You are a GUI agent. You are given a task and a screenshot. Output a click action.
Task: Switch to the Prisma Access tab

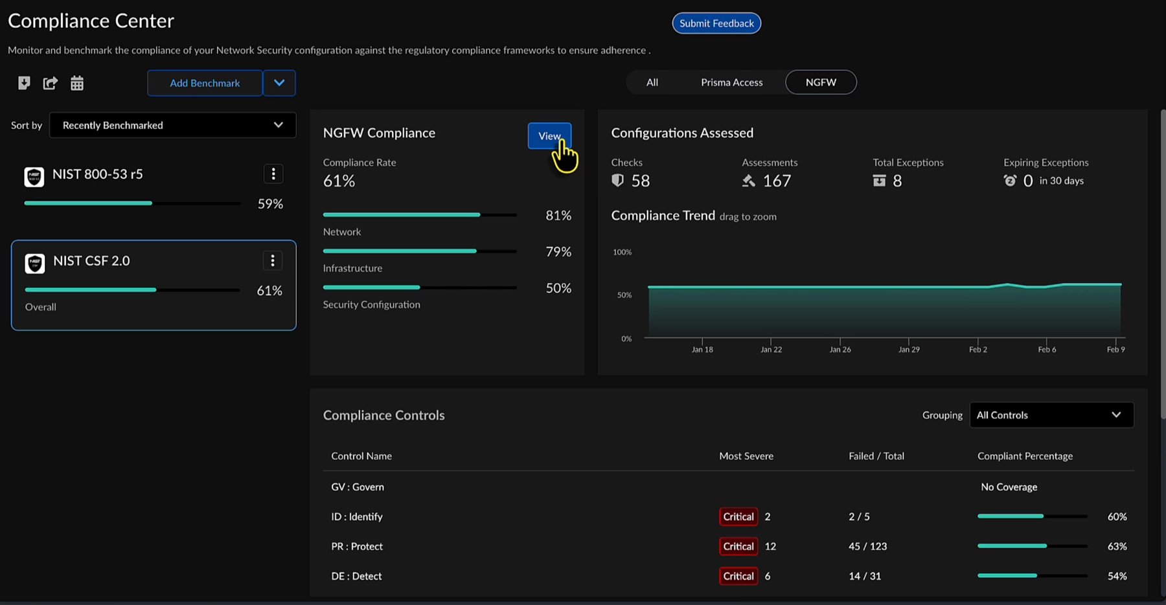point(731,82)
